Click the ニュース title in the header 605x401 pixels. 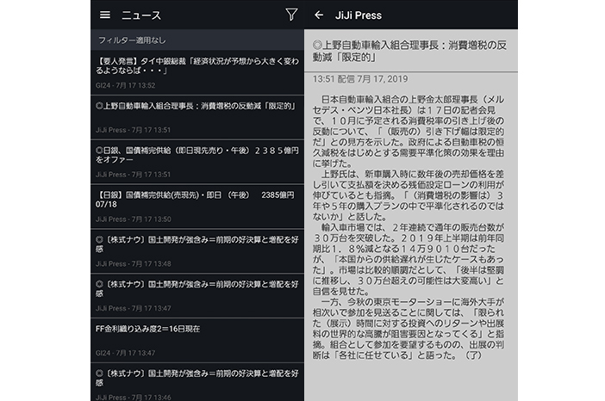click(141, 15)
